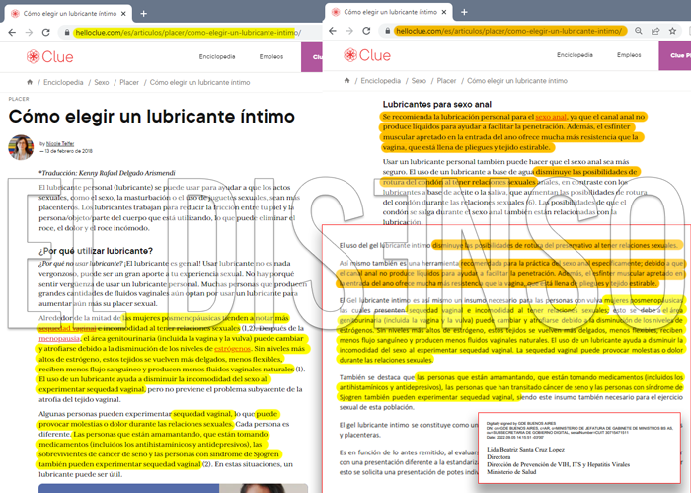The width and height of the screenshot is (691, 493).
Task: Click the left browser address bar URL
Action: tap(189, 33)
